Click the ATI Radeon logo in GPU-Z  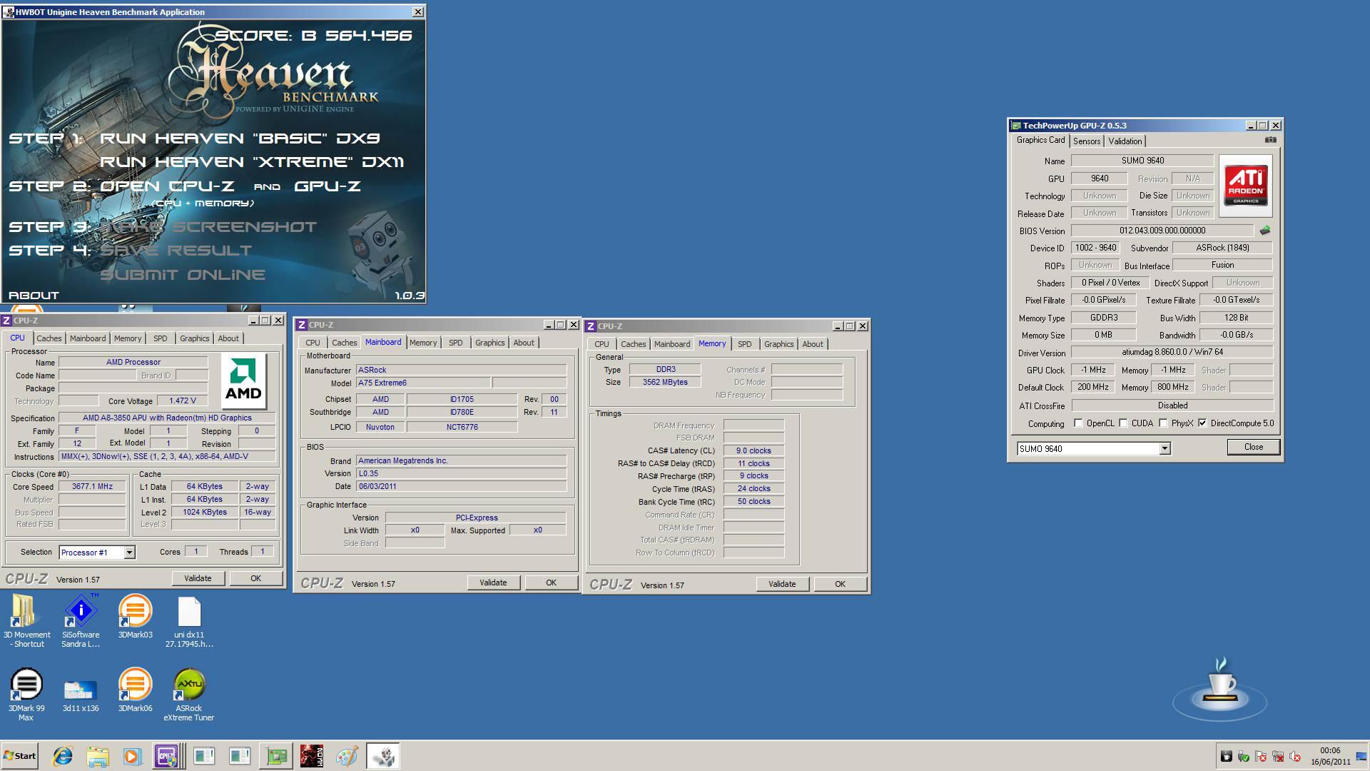(1246, 186)
